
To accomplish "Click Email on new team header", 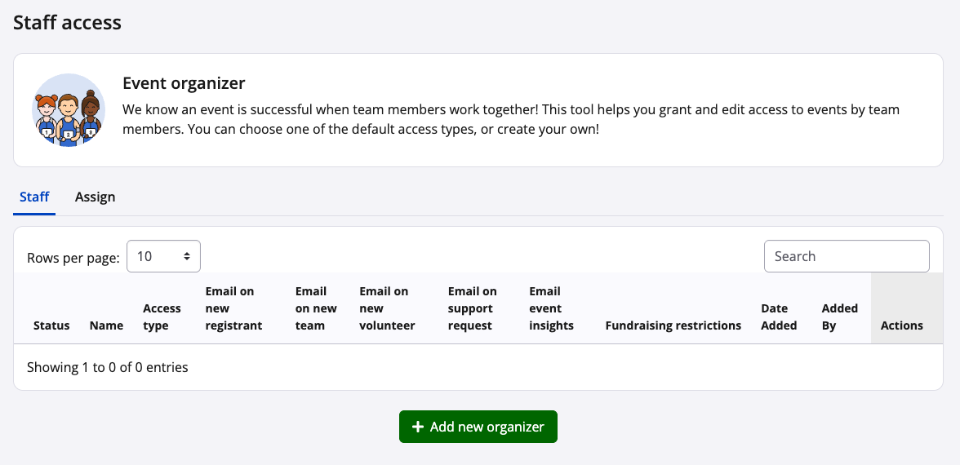I will coord(316,308).
